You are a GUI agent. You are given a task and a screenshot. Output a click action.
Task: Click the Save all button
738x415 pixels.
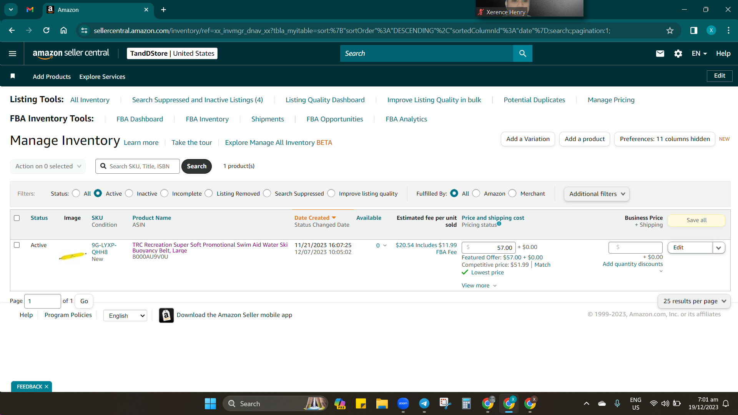pos(696,220)
